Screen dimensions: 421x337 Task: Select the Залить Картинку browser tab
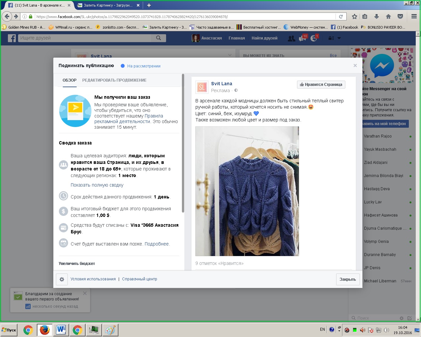point(108,5)
